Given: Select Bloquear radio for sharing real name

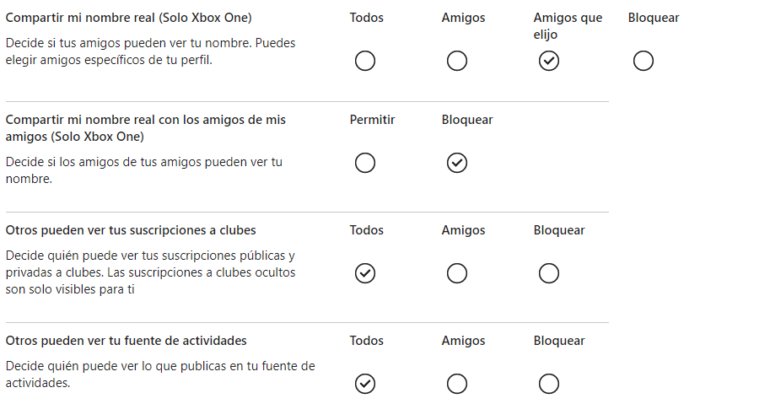Looking at the screenshot, I should (x=643, y=61).
